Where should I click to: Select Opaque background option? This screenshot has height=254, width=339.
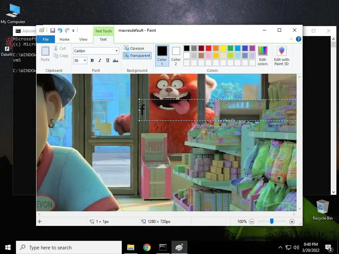pos(134,48)
